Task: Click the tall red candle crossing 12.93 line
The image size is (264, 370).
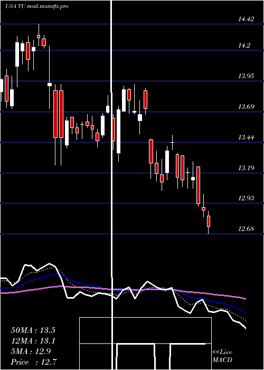Action: 198,185
